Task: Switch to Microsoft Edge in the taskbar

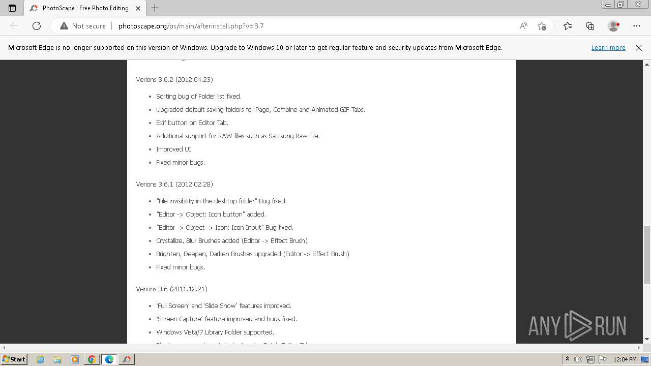Action: point(109,359)
